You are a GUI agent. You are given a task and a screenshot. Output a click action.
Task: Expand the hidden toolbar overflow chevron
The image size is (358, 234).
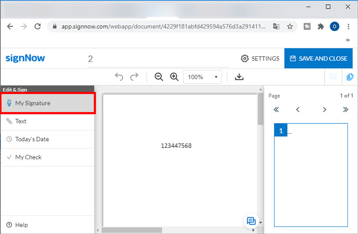pyautogui.click(x=348, y=41)
